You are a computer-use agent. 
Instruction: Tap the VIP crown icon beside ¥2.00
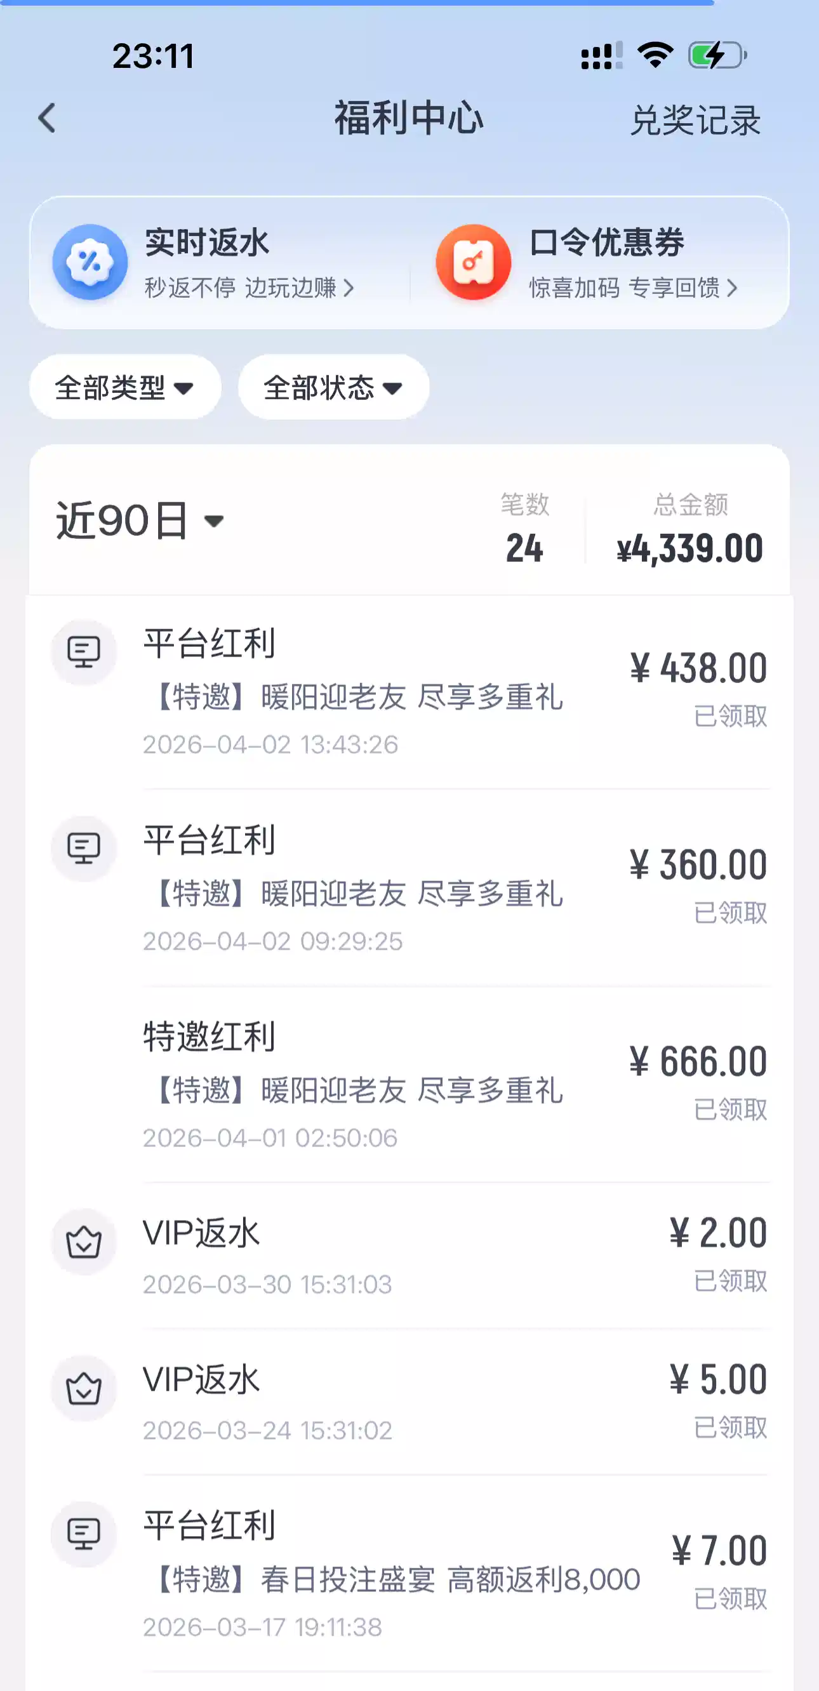coord(83,1242)
